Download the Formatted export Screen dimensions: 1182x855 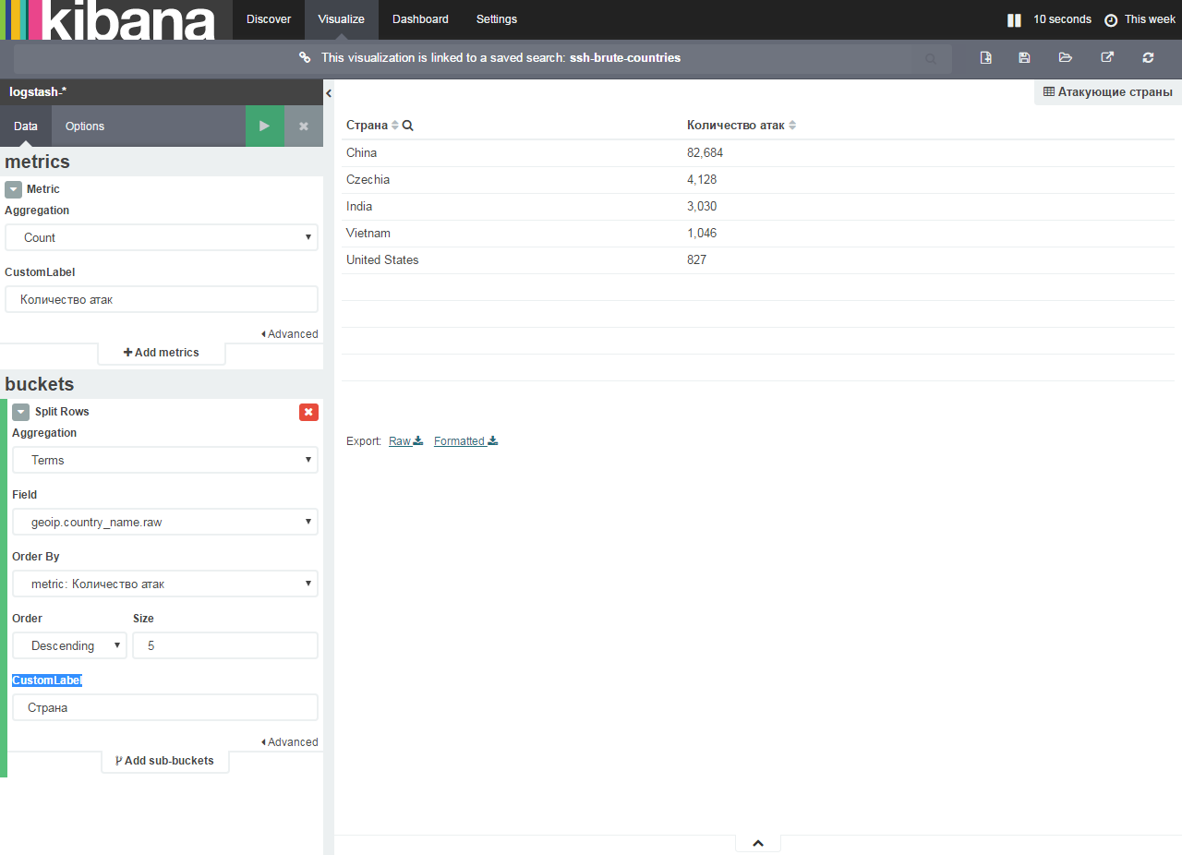pyautogui.click(x=465, y=441)
